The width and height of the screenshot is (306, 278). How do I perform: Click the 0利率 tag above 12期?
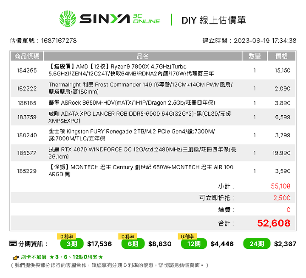187,236
